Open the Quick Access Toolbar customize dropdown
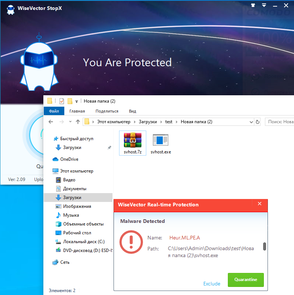Viewport: 294px width, 295px height. point(76,102)
